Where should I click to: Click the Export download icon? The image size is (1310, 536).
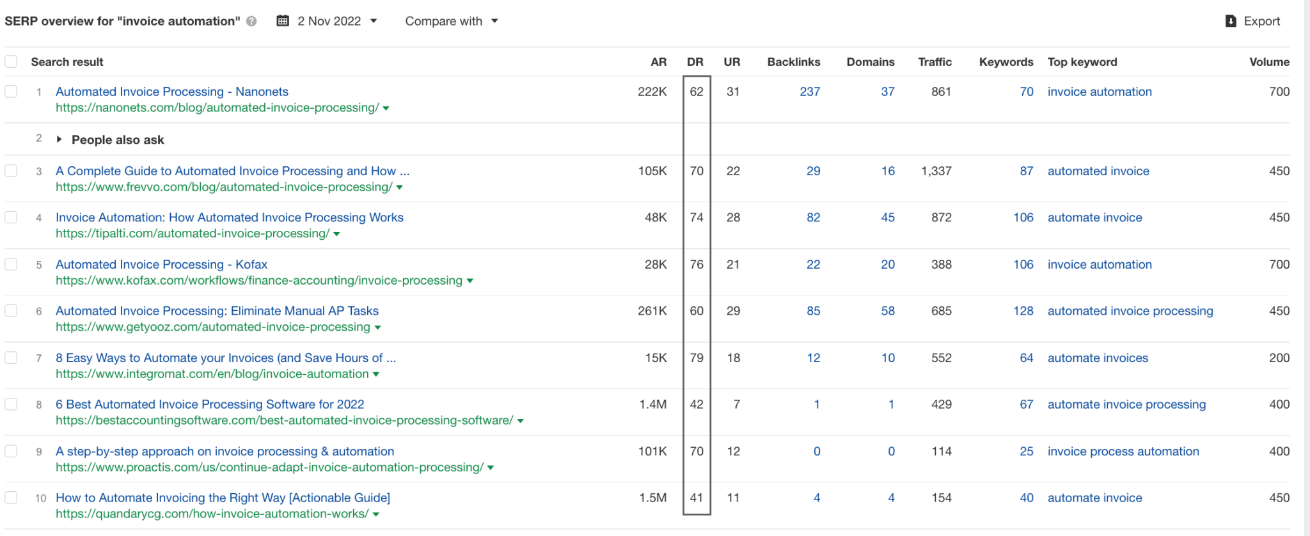1231,21
